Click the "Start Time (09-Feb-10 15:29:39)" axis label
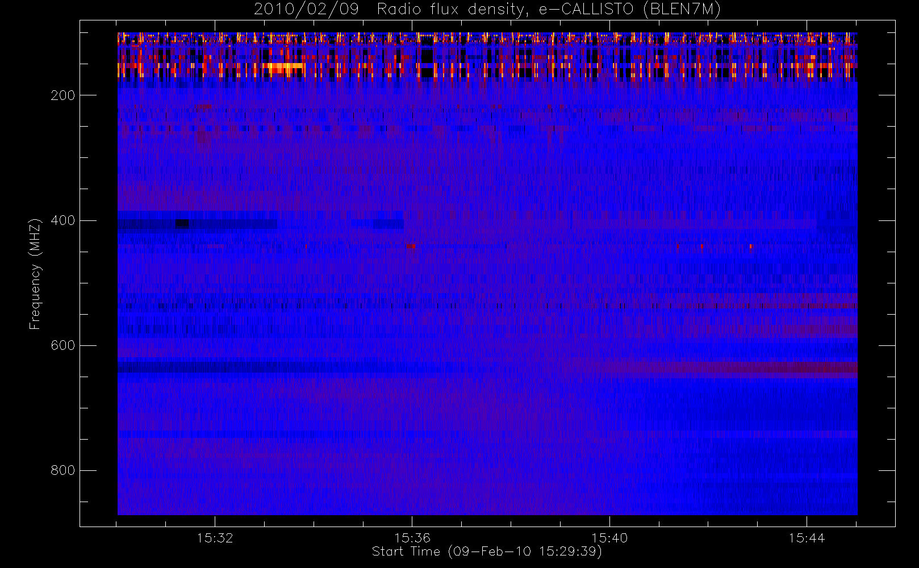The height and width of the screenshot is (568, 919). coord(487,552)
